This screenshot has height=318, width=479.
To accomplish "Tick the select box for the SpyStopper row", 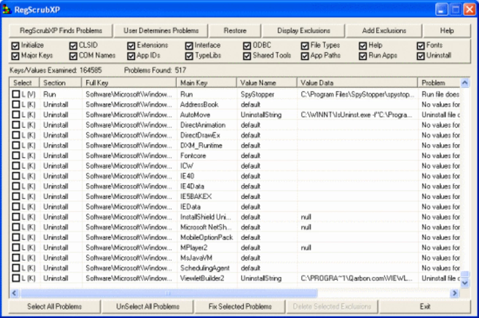I will point(16,94).
